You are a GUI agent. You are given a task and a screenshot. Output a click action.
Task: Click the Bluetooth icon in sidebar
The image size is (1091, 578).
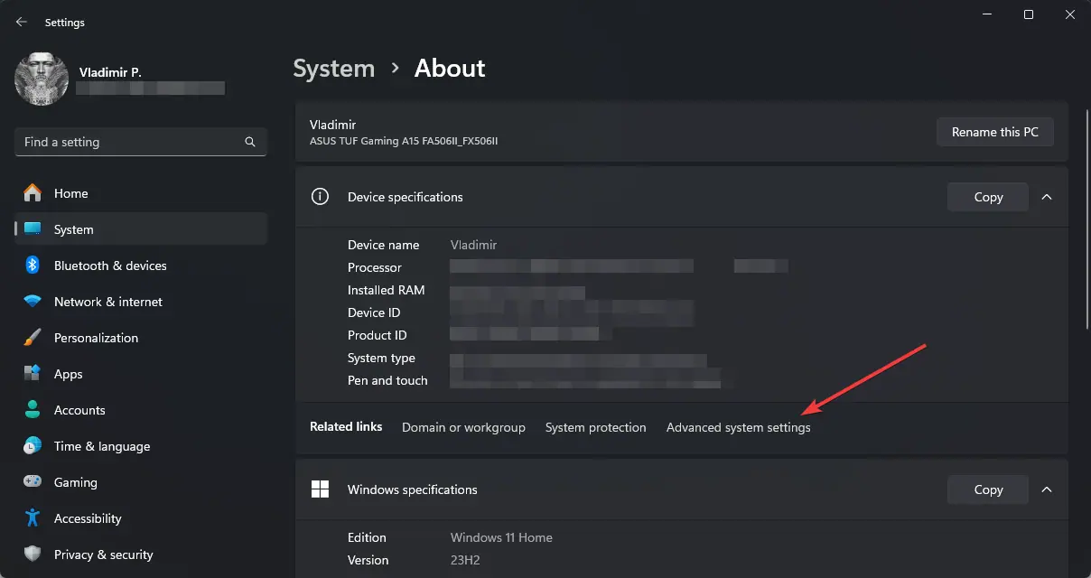(x=33, y=266)
